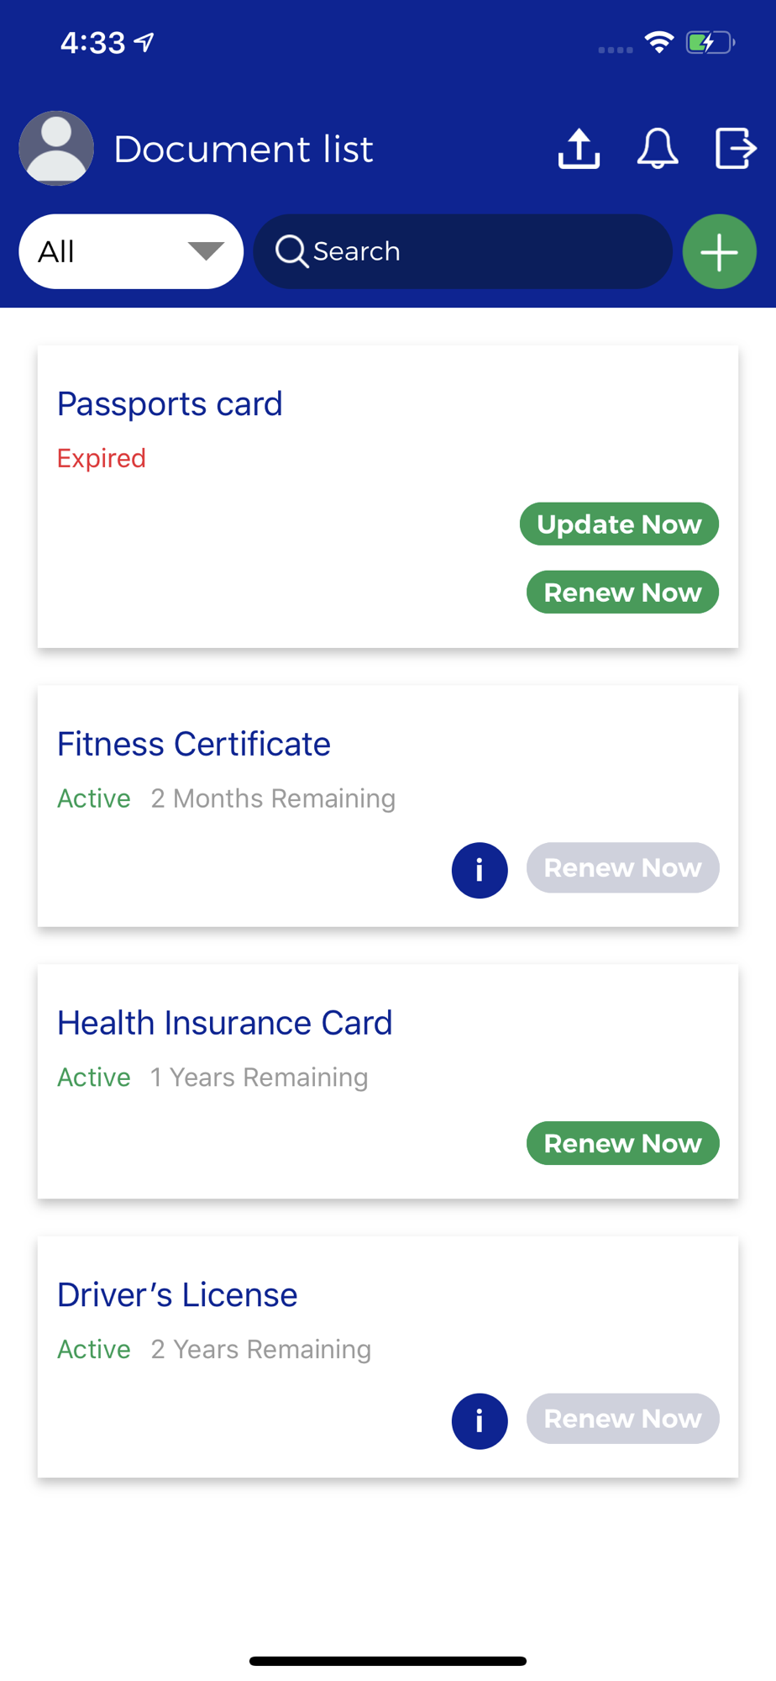Tap the upload/share icon in header

[x=579, y=149]
